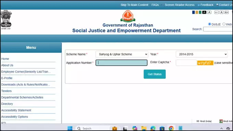Screen dimensions: 233x131
Task: Click the orange captcha image
Action: pos(205,63)
